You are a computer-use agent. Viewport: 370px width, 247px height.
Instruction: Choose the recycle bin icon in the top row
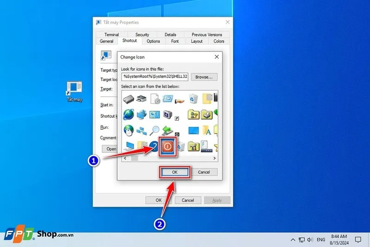(193, 98)
